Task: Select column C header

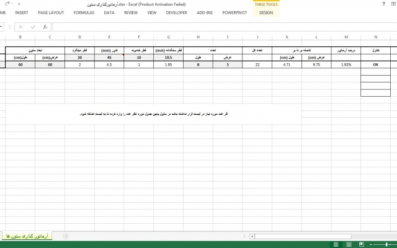Action: click(50, 37)
